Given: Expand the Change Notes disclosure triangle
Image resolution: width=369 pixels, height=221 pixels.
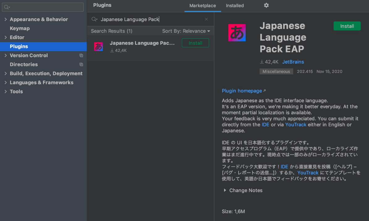Looking at the screenshot, I should [x=225, y=191].
